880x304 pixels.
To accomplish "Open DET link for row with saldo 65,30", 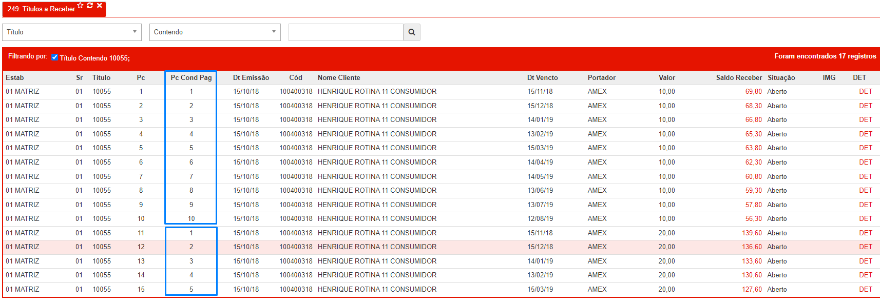I will point(866,134).
